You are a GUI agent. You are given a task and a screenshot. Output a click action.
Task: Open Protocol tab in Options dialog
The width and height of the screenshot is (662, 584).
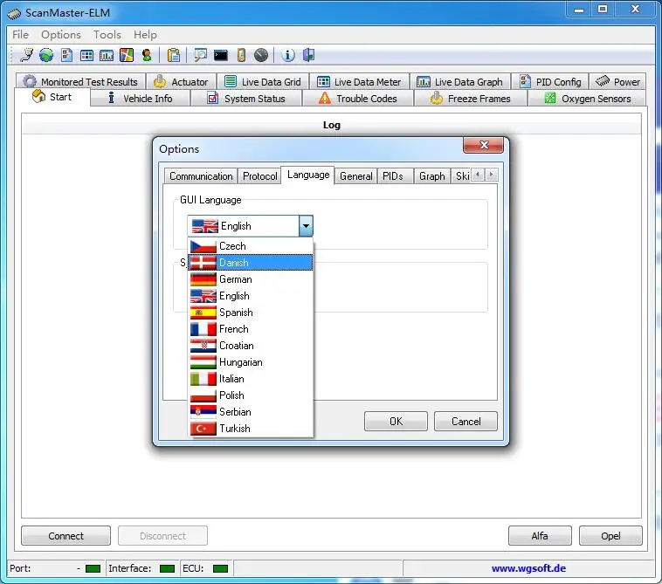coord(259,176)
